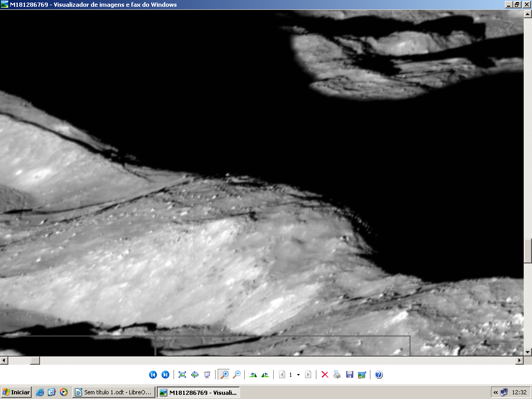
Task: Click the horizontal scrollbar right arrow
Action: coord(519,360)
